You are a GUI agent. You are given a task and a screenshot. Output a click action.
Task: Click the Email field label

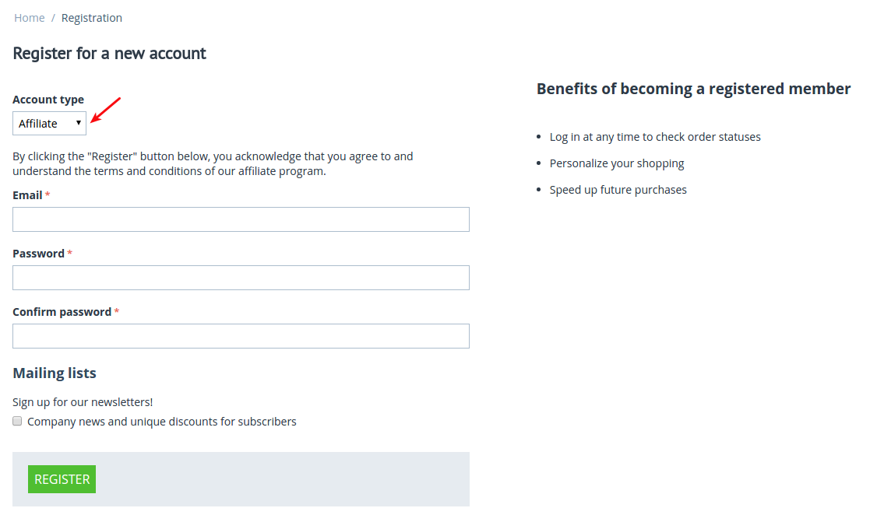click(28, 195)
